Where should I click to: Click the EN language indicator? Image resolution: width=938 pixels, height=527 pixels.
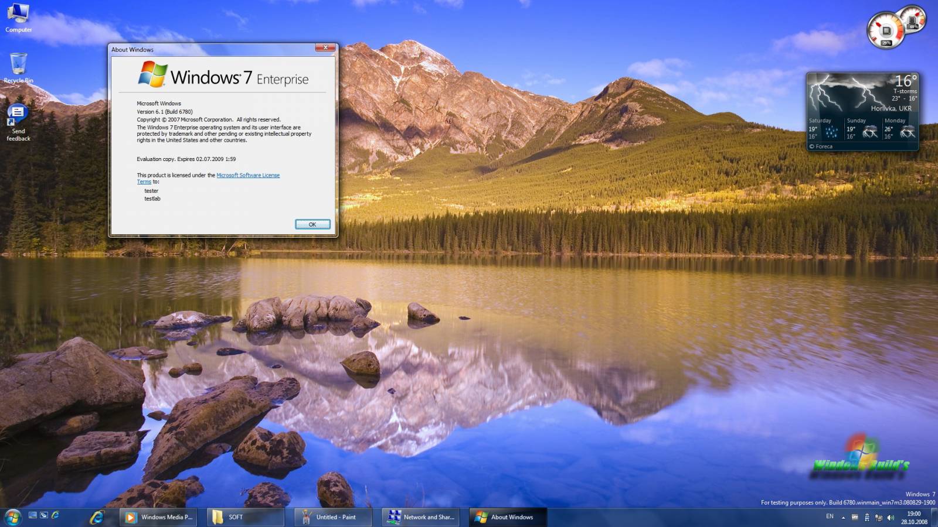830,516
